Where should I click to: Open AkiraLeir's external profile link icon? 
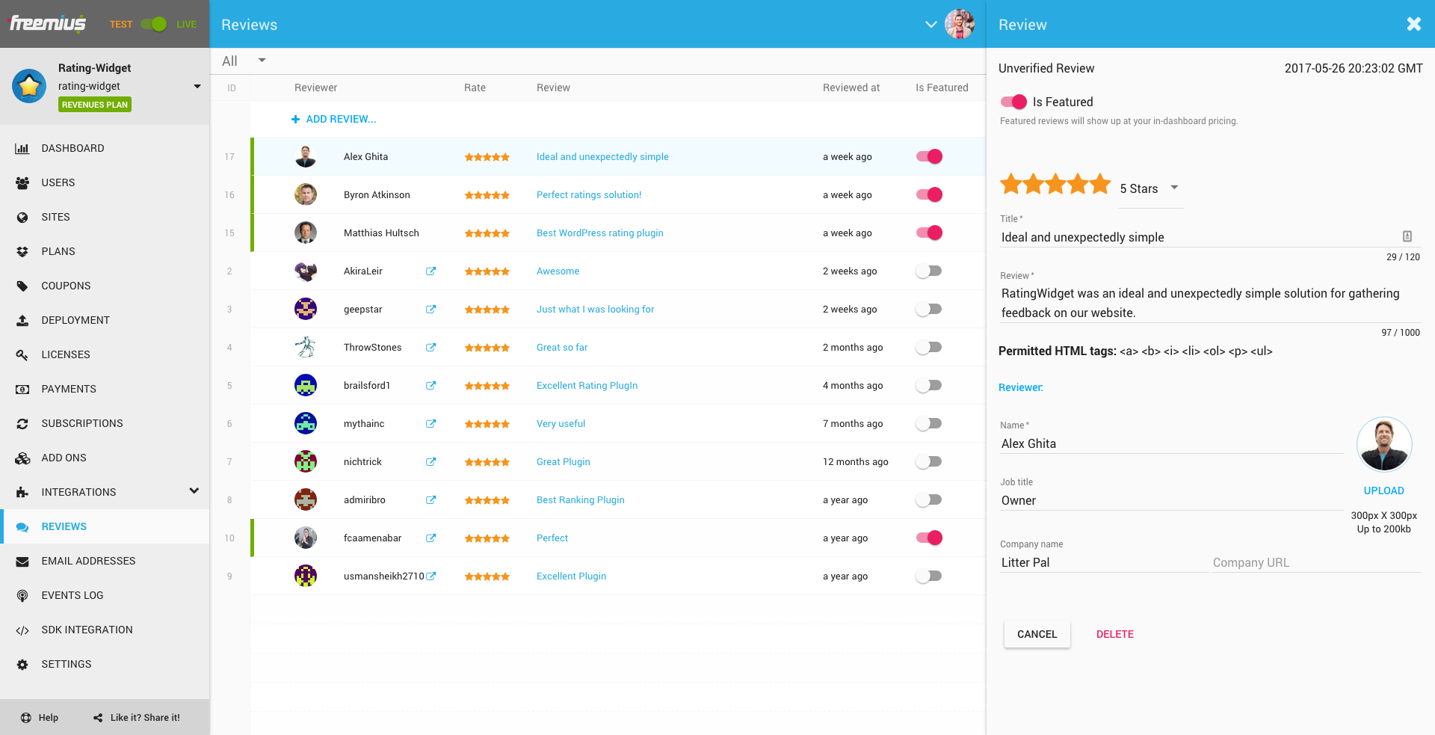click(430, 271)
